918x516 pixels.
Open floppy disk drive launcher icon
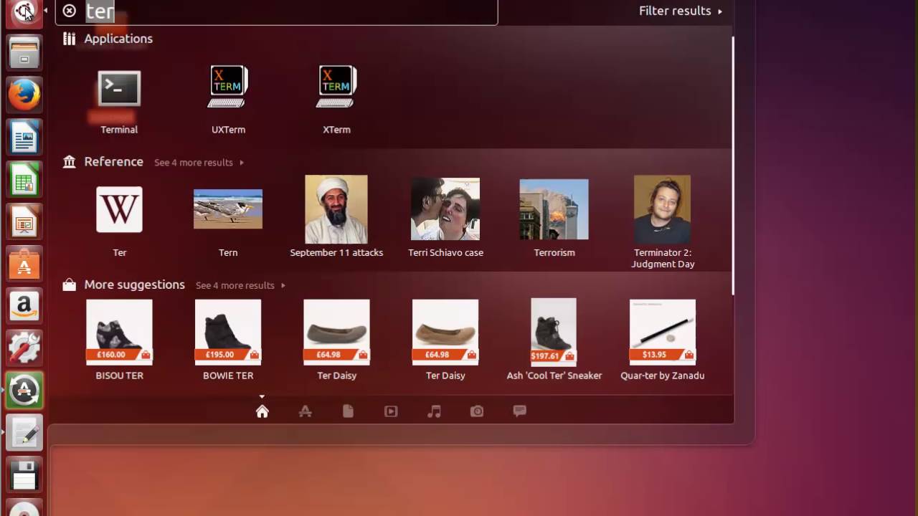pos(24,476)
